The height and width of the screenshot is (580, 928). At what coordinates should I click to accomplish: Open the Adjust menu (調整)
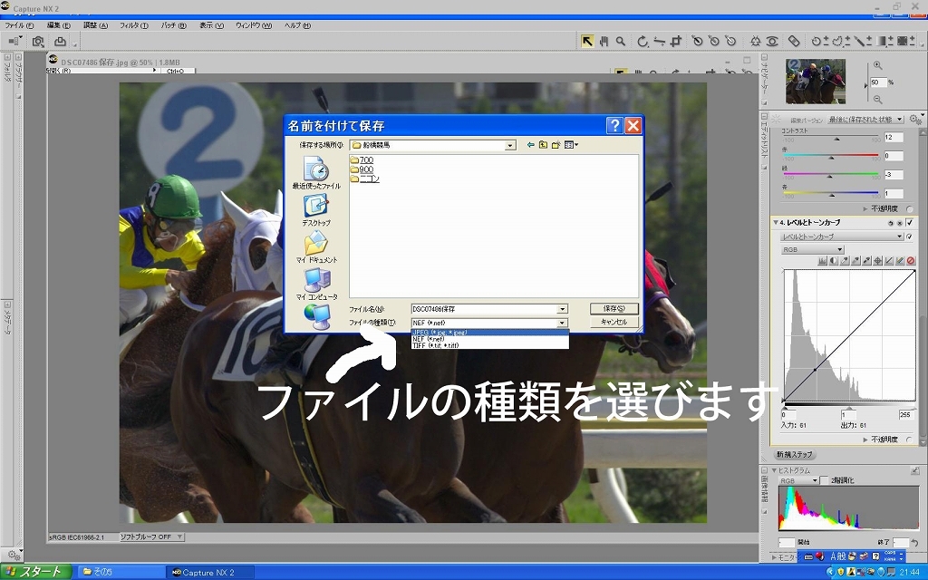click(x=95, y=25)
